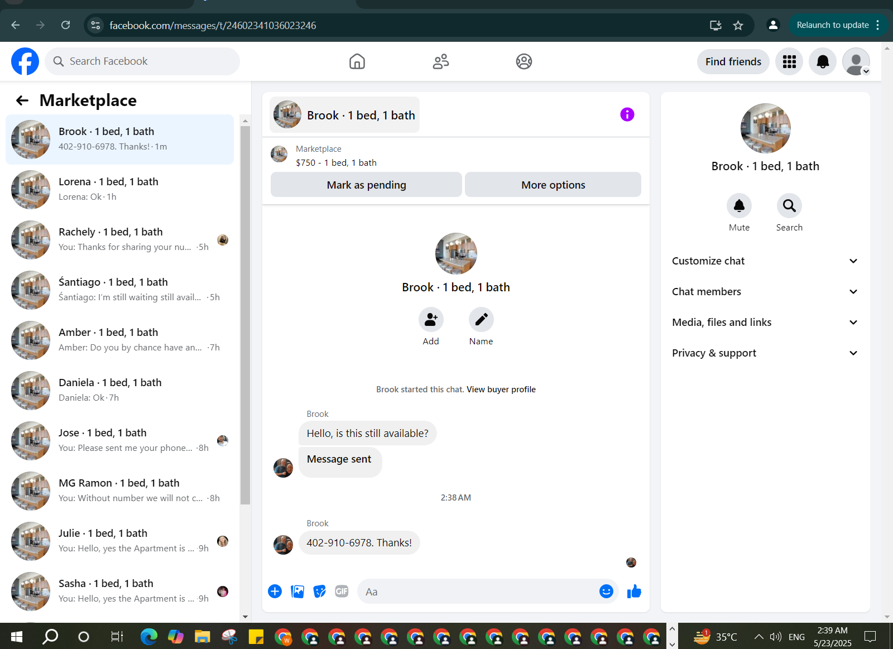Open Amber's 1 bed, 1 bath conversation
Viewport: 893px width, 649px height.
pos(120,340)
